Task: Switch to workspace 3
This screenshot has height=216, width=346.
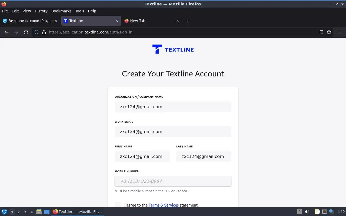Action: pos(25,212)
